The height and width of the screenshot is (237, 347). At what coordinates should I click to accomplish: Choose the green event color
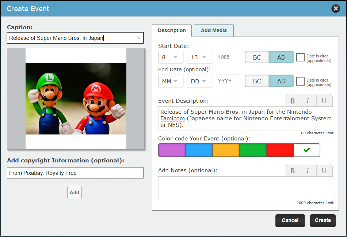point(253,150)
